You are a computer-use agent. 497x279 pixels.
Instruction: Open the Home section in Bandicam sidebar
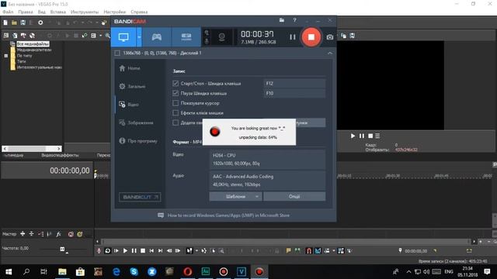pyautogui.click(x=130, y=68)
